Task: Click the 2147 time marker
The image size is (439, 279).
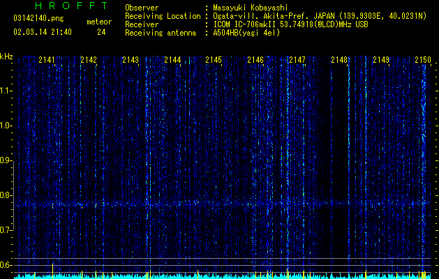Action: (297, 60)
